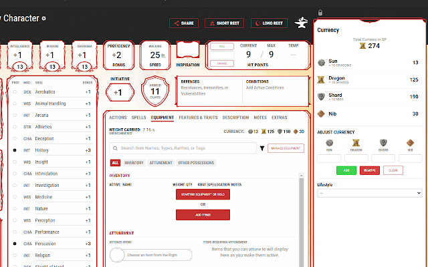The image size is (428, 267).
Task: Toggle Medicine skill proficiency dot
Action: tap(15, 197)
